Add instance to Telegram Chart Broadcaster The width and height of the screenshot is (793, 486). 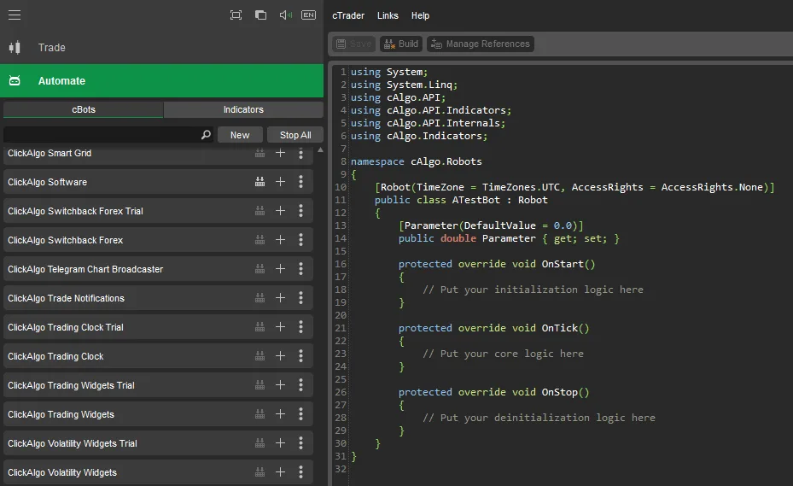[280, 269]
